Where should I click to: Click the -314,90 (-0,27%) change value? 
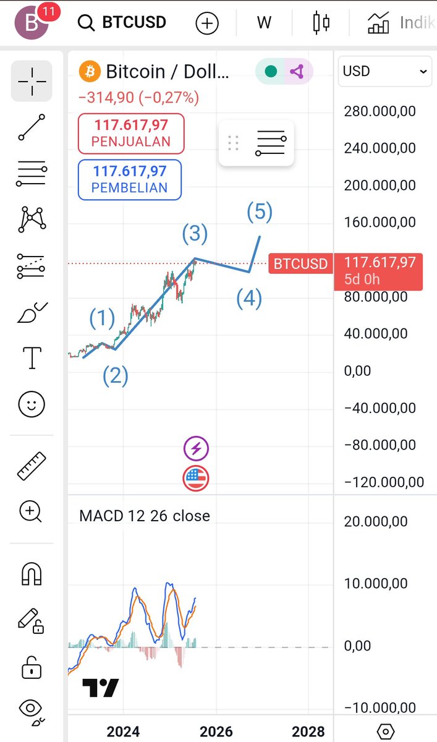click(138, 97)
